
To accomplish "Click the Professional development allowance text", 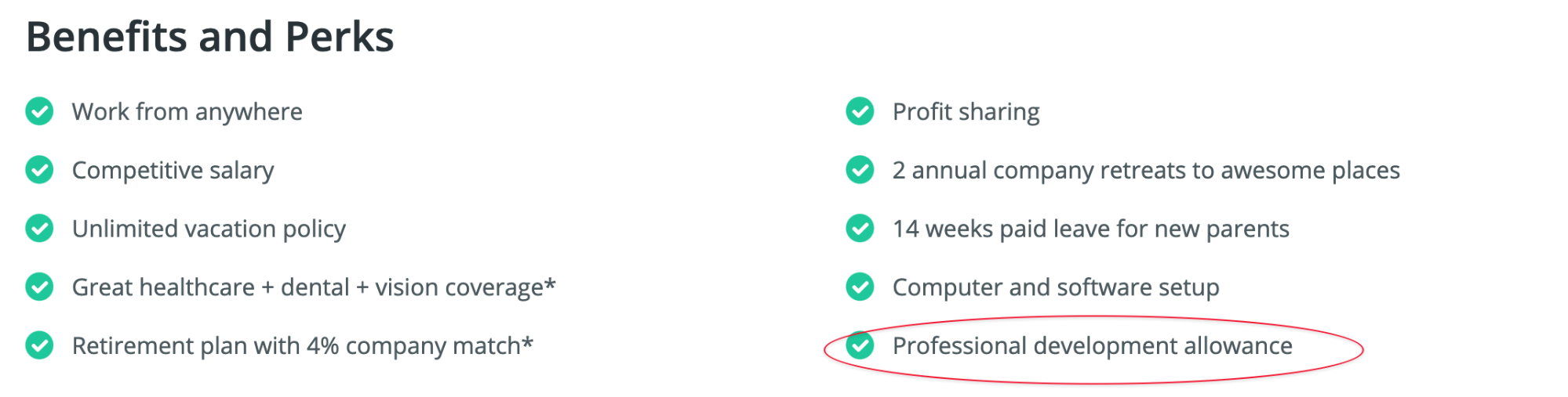I will [x=1093, y=346].
